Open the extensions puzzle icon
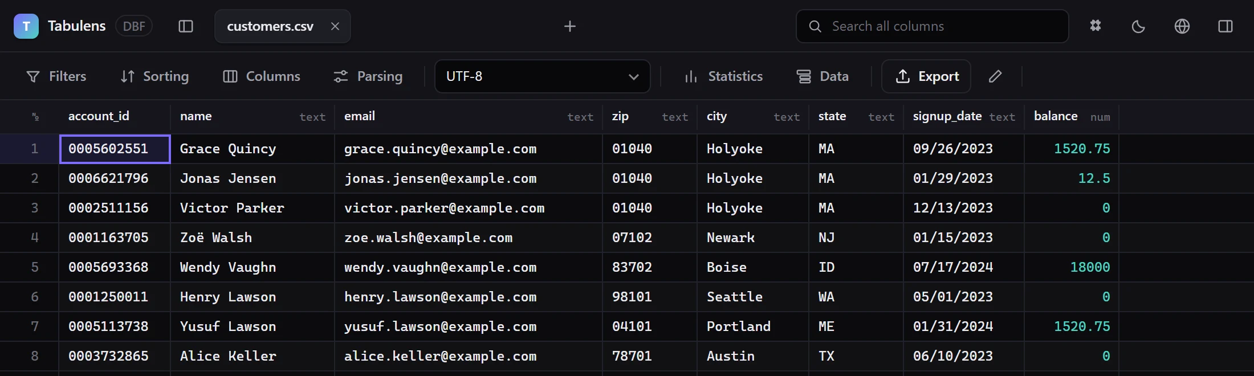 (1096, 26)
